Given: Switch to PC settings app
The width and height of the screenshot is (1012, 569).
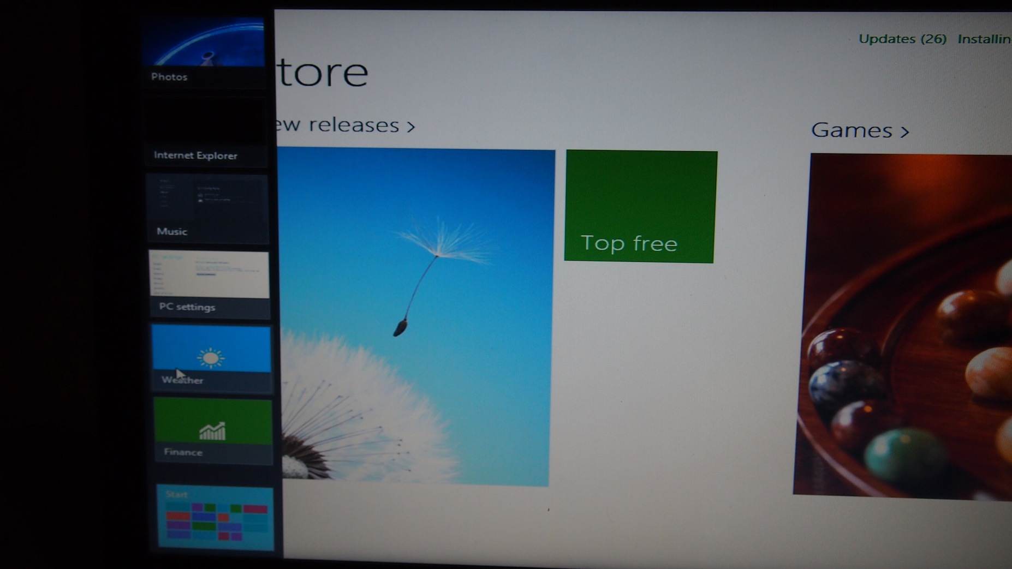Looking at the screenshot, I should click(210, 284).
